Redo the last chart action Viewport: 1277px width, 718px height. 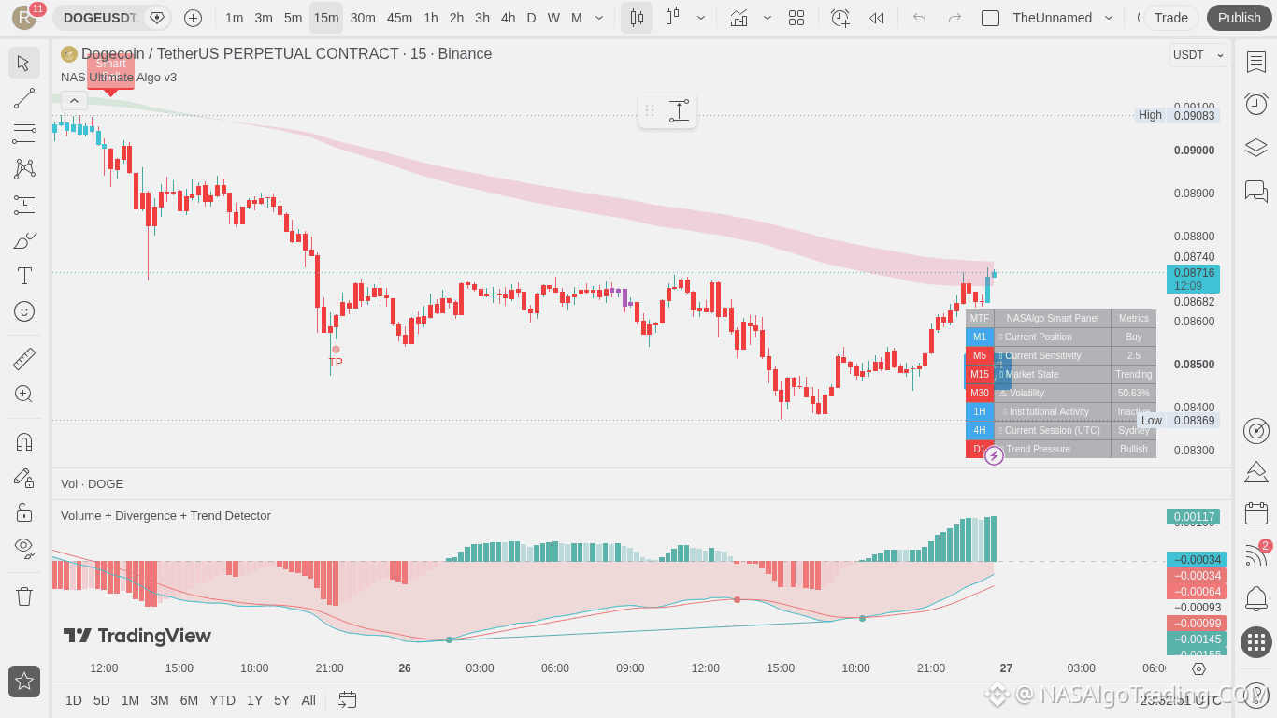[954, 18]
